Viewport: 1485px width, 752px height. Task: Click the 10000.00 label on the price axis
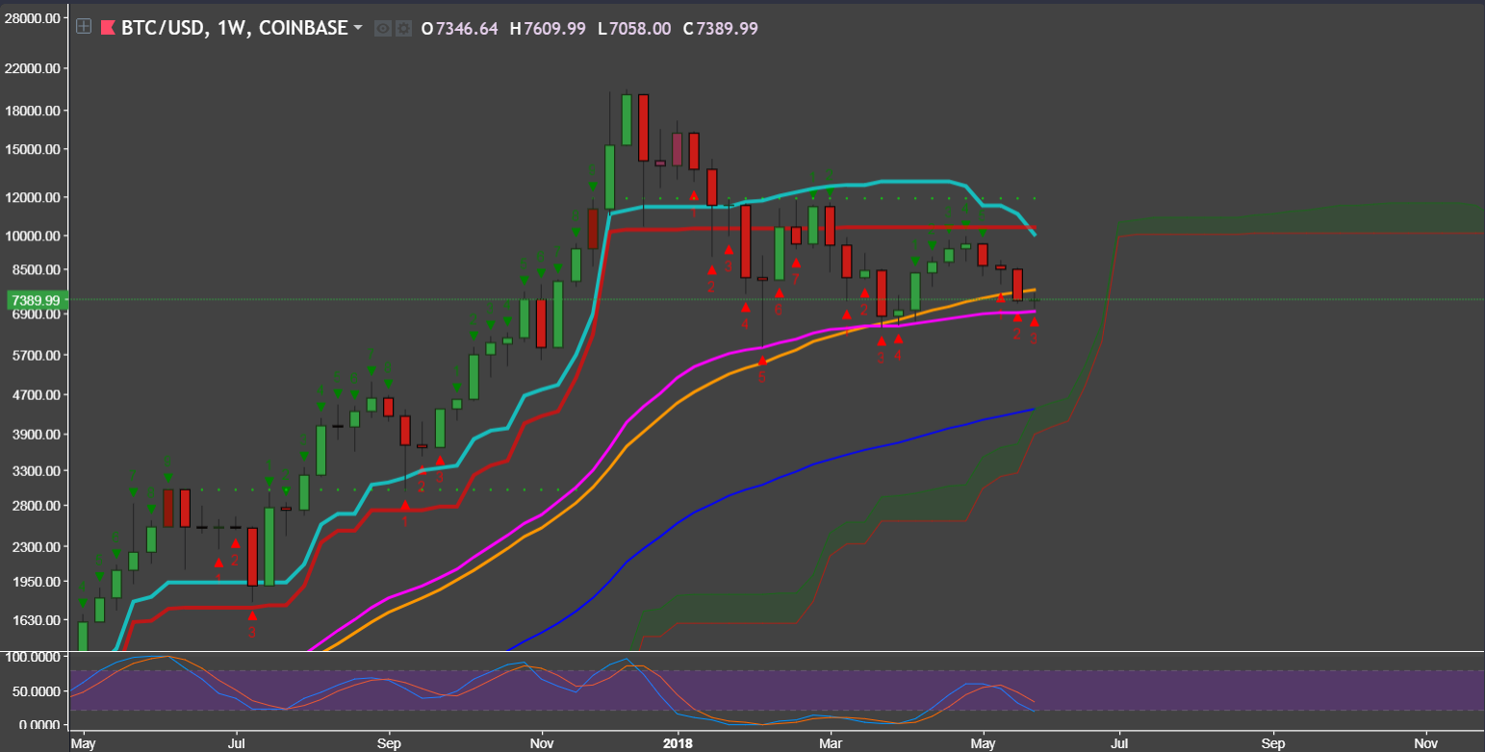coord(35,236)
